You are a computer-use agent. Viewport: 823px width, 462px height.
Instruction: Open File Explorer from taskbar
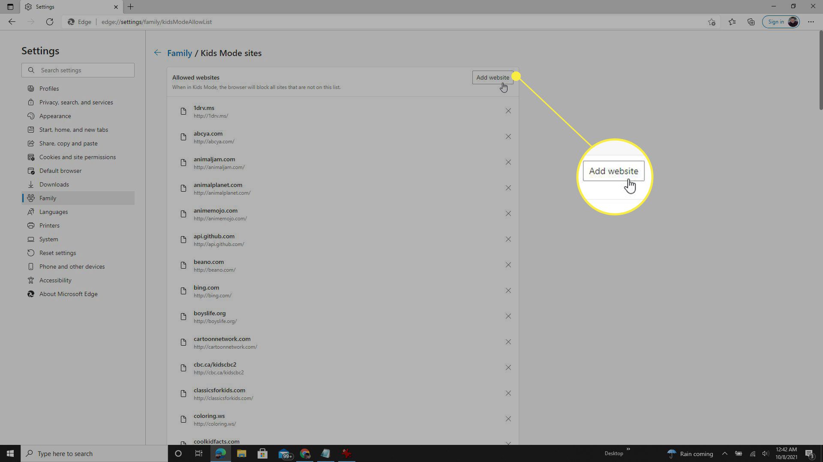241,453
